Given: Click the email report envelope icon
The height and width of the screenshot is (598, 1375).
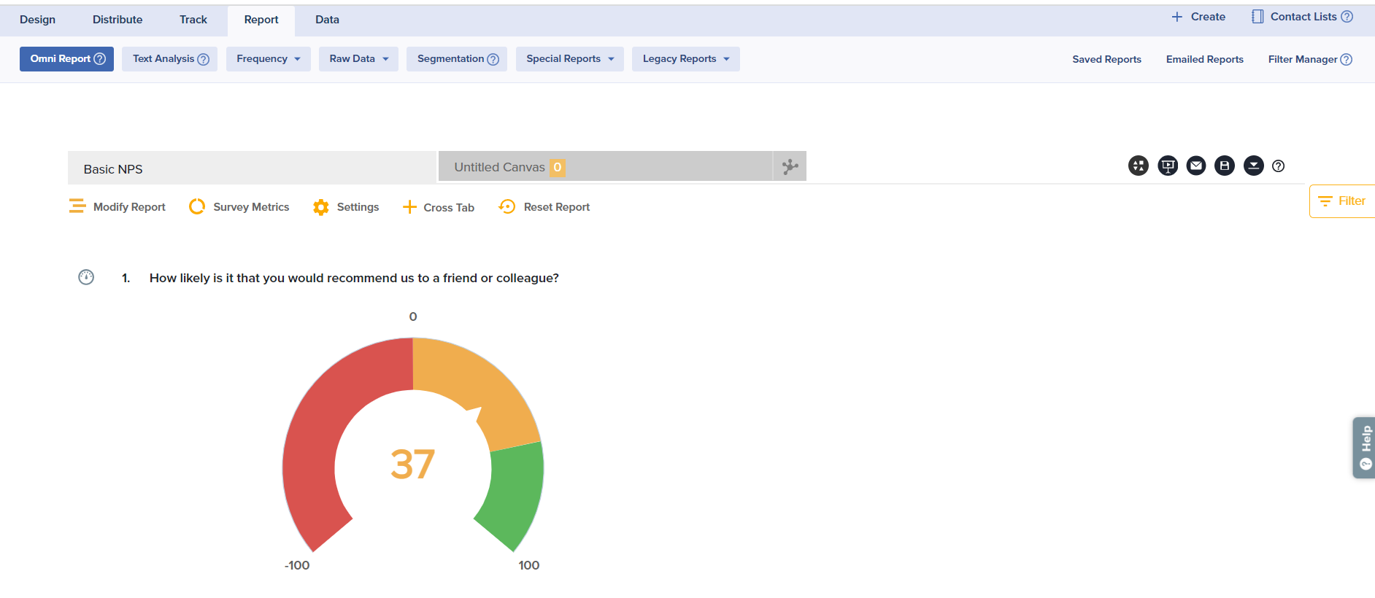Looking at the screenshot, I should click(1196, 166).
